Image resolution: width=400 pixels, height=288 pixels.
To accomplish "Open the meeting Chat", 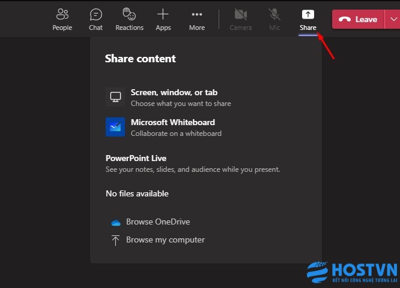I will tap(95, 20).
